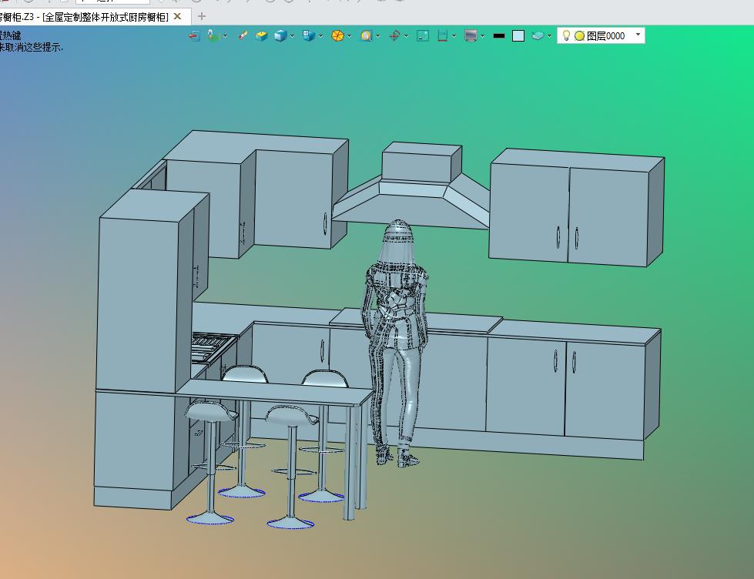Click the black line color swatch
This screenshot has width=754, height=579.
click(x=499, y=36)
